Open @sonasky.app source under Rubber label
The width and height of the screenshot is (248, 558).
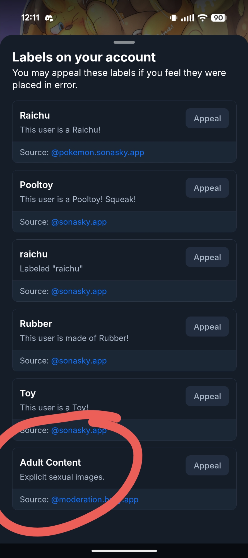coord(79,360)
